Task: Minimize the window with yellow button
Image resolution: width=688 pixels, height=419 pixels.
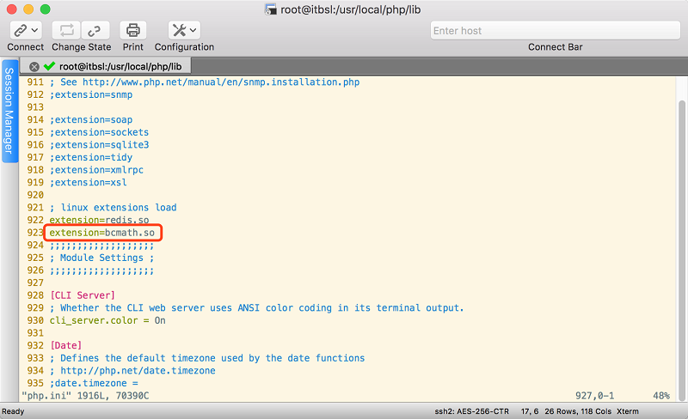Action: tap(28, 9)
